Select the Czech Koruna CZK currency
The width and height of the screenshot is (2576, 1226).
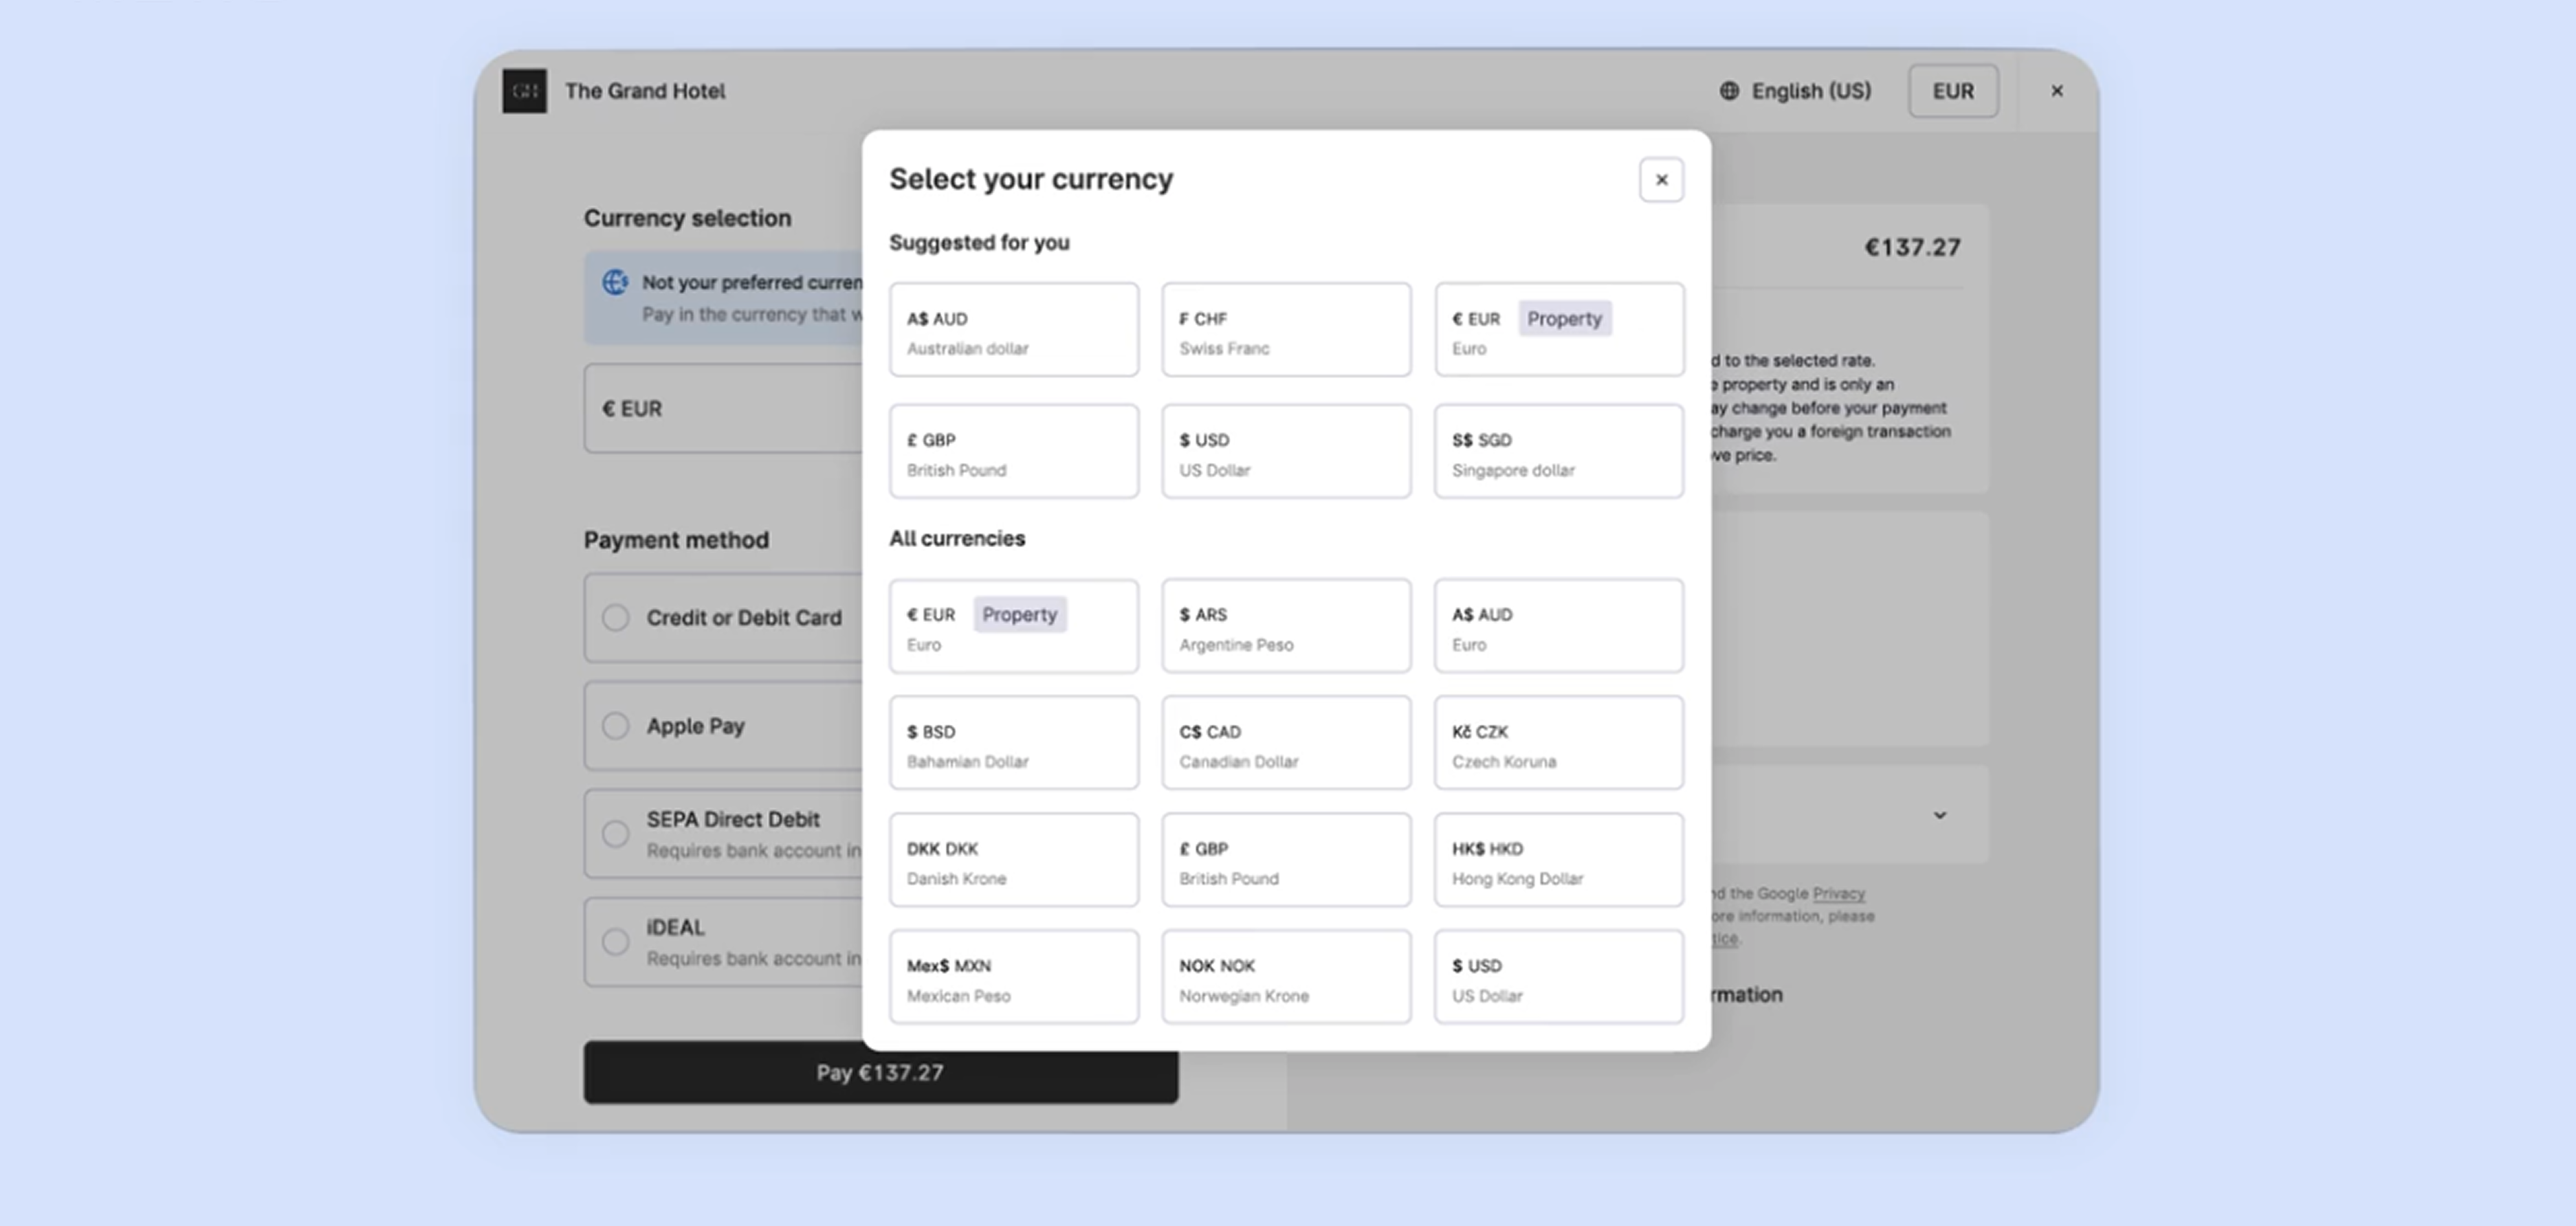pos(1558,744)
